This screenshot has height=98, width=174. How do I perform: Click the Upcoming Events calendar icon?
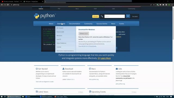click(x=90, y=92)
